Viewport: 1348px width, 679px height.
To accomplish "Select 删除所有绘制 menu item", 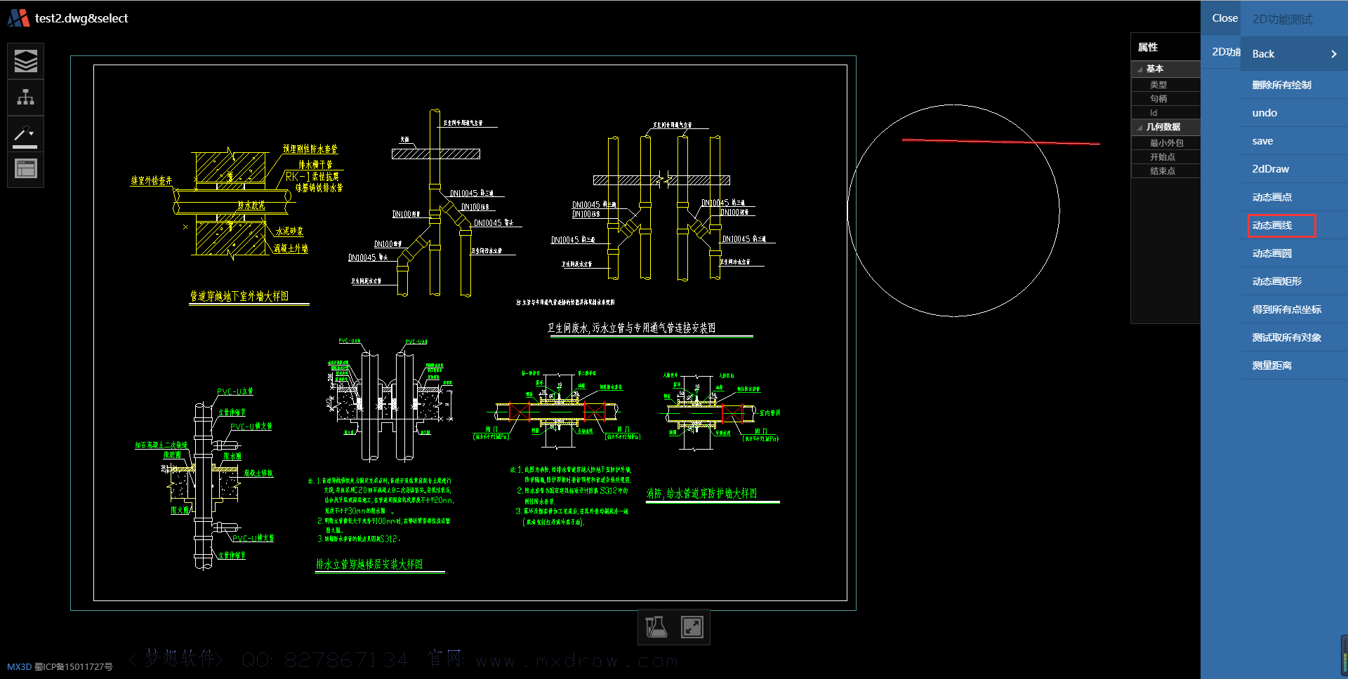I will point(1294,85).
